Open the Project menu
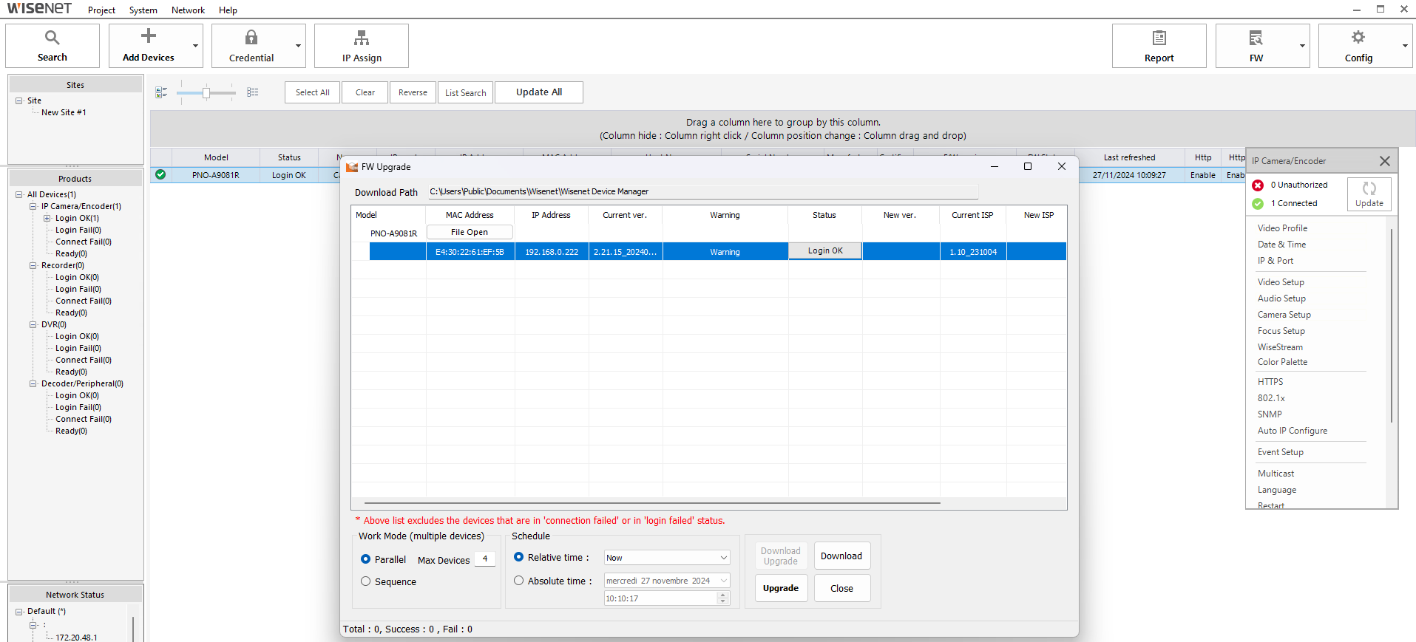The width and height of the screenshot is (1416, 642). 101,10
